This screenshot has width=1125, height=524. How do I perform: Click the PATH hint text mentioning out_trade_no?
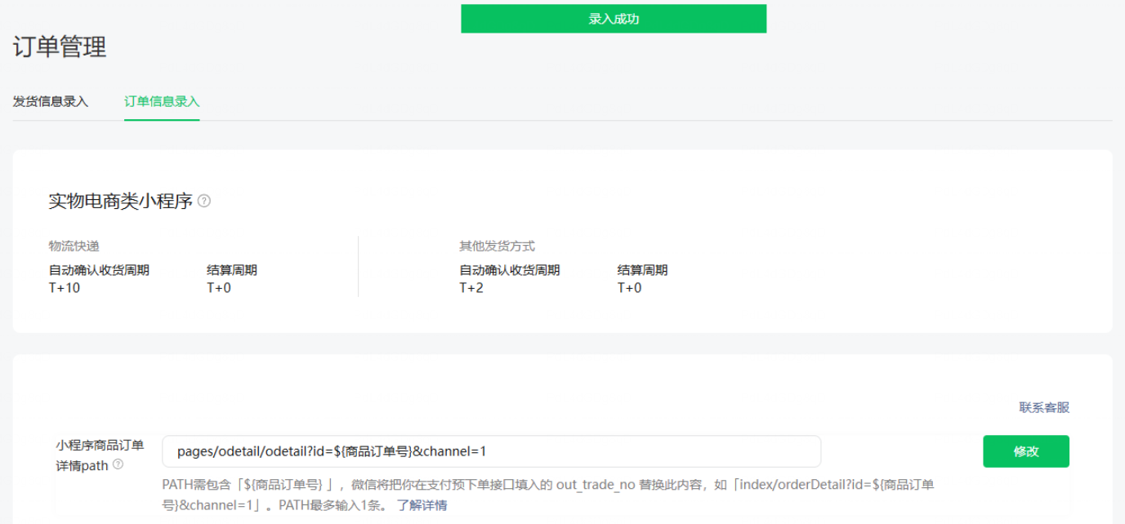pos(548,495)
